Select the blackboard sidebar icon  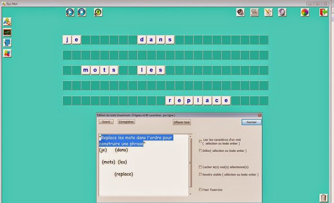[7, 32]
